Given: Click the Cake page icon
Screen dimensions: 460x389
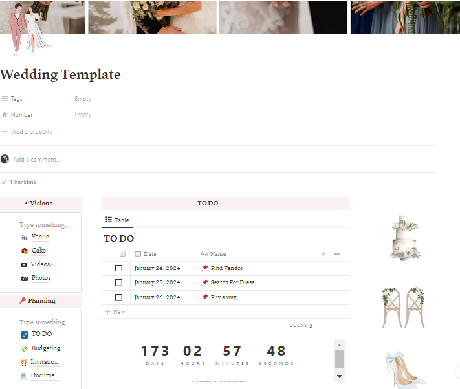Looking at the screenshot, I should [x=25, y=251].
